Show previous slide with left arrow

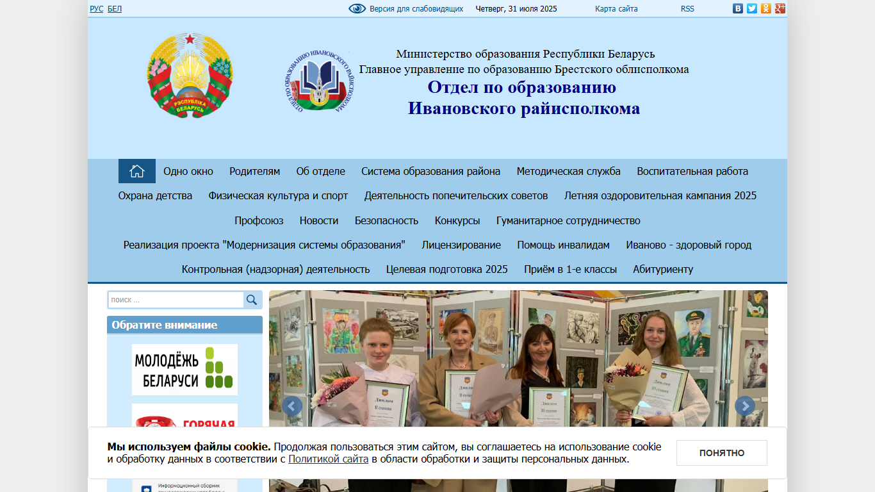point(292,406)
